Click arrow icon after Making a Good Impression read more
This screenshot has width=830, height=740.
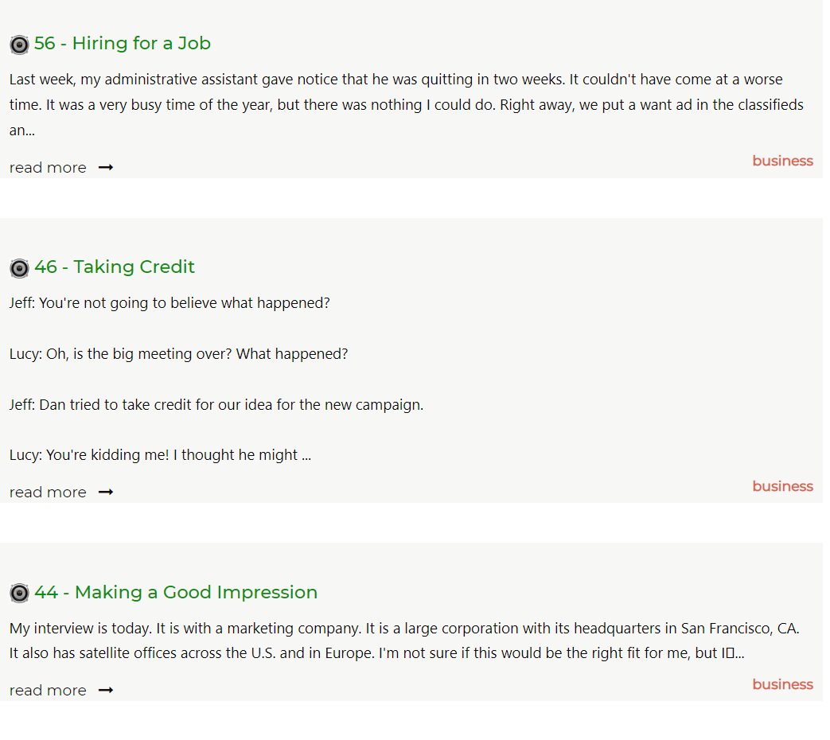tap(106, 690)
